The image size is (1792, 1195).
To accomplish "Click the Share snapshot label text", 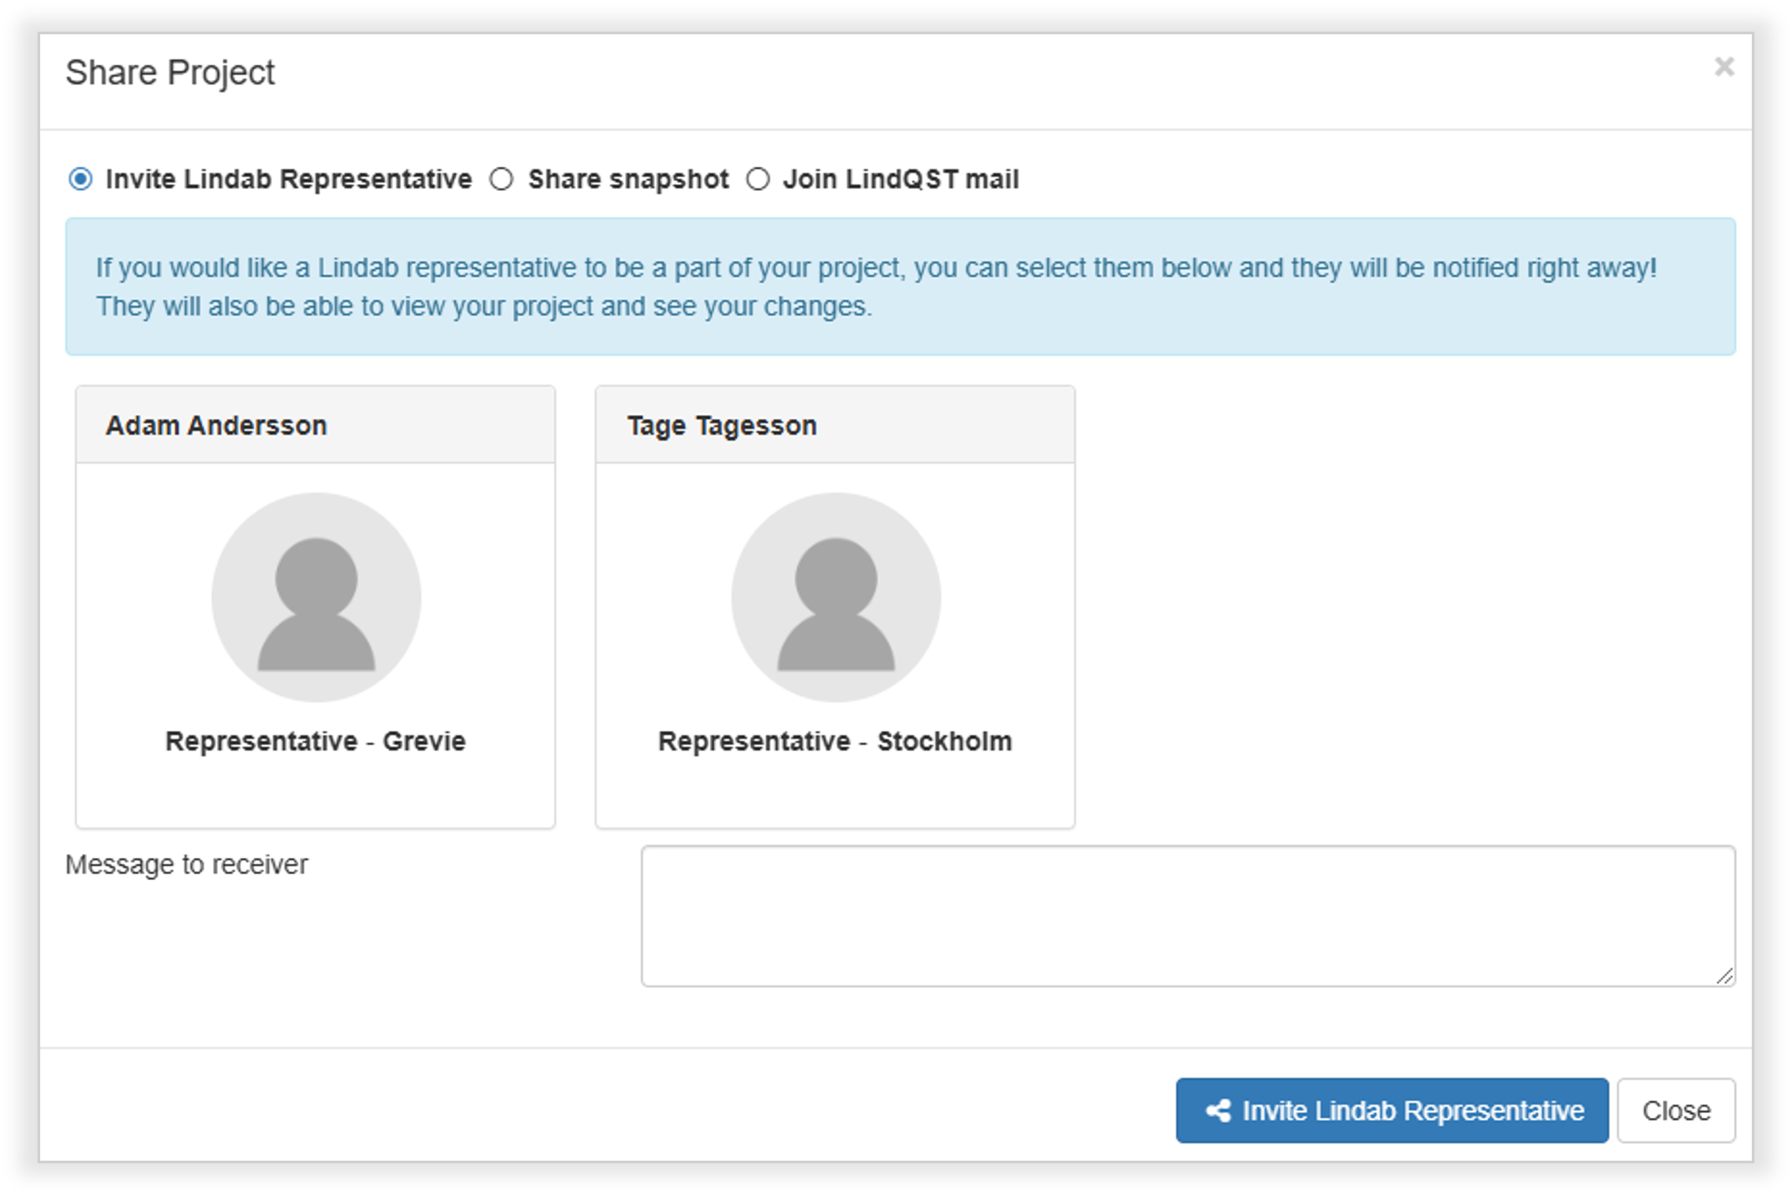I will [x=628, y=179].
